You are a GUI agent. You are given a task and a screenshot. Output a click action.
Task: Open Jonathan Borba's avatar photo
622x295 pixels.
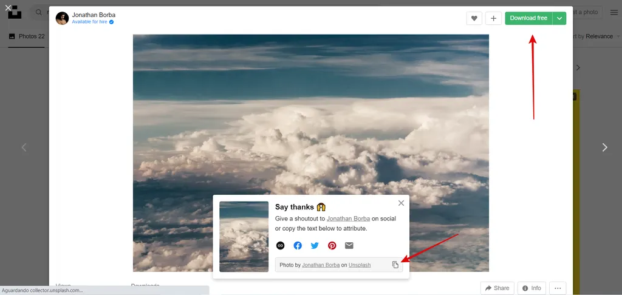[63, 18]
